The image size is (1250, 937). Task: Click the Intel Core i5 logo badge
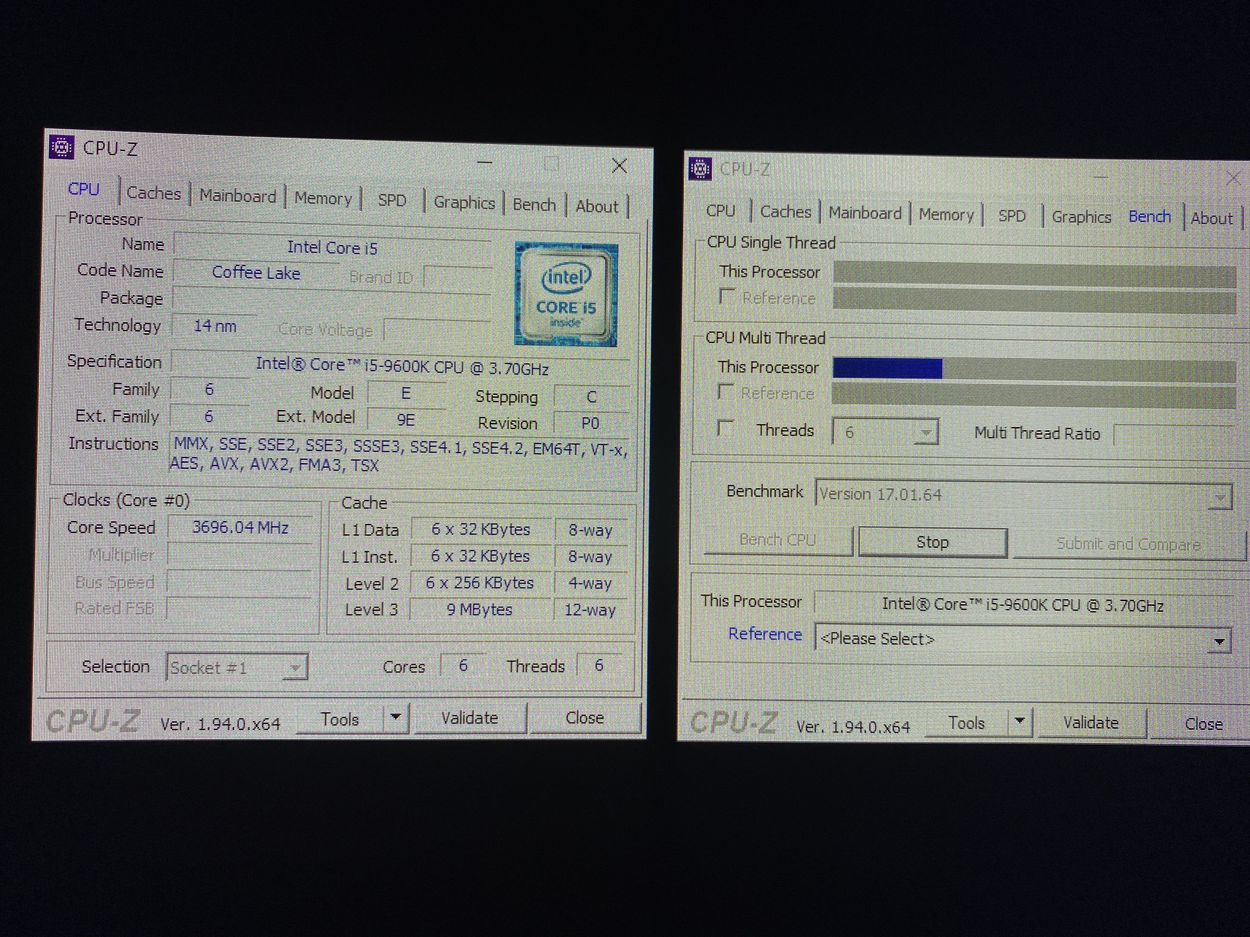[x=566, y=294]
